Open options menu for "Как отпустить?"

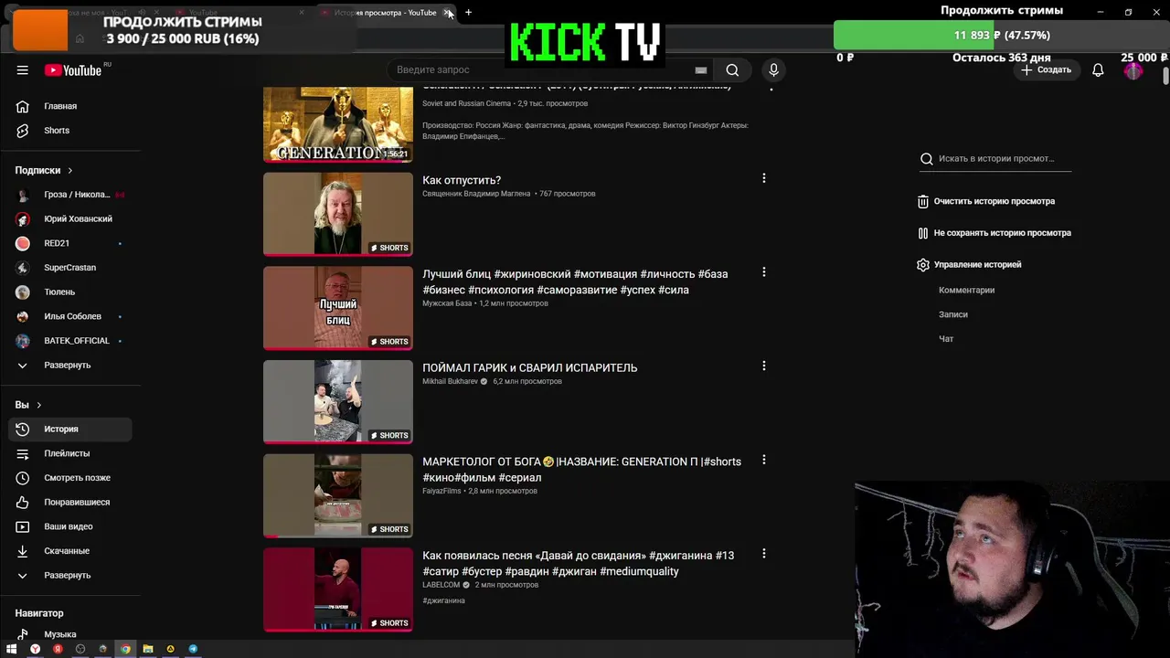point(764,178)
